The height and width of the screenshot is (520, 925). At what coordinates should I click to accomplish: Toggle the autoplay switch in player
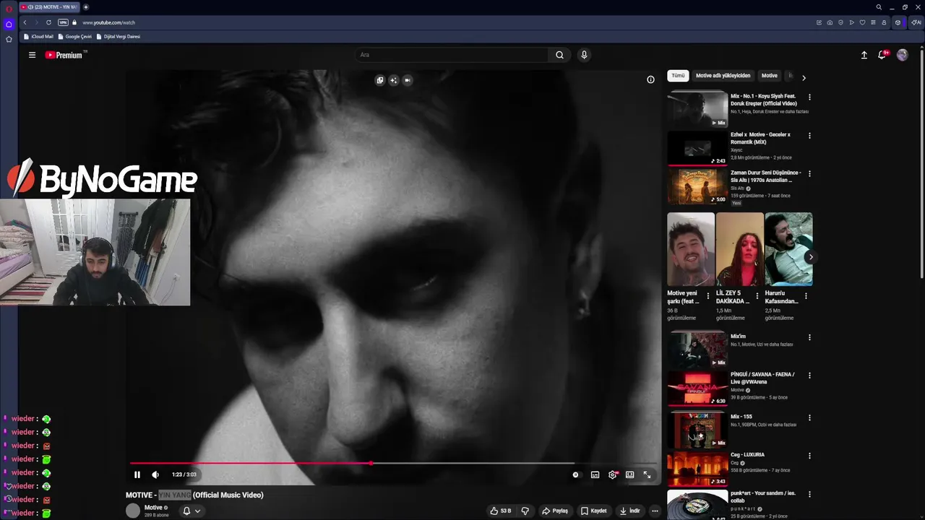(576, 474)
